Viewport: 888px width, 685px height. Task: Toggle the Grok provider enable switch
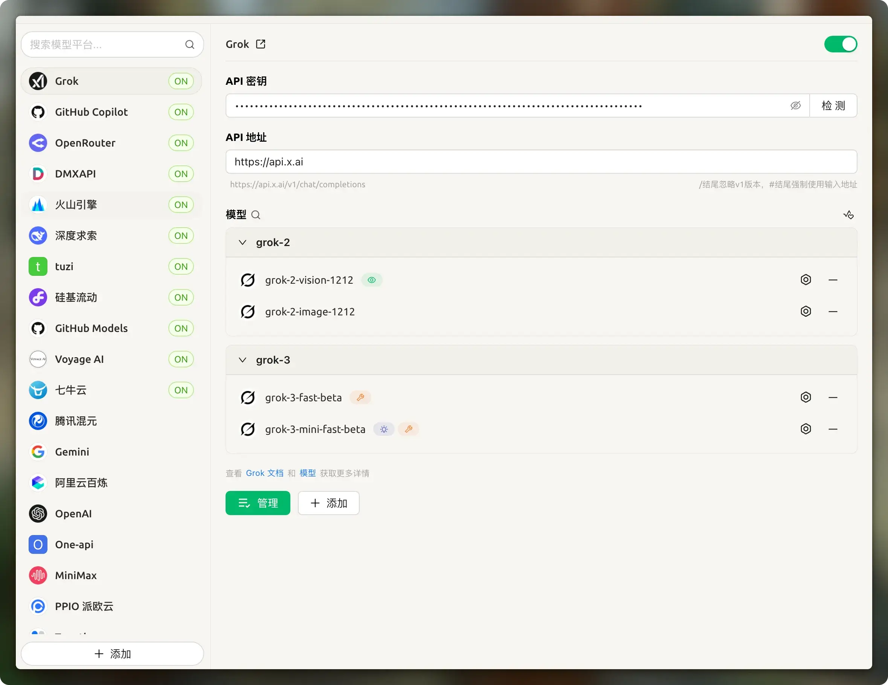[x=840, y=44]
